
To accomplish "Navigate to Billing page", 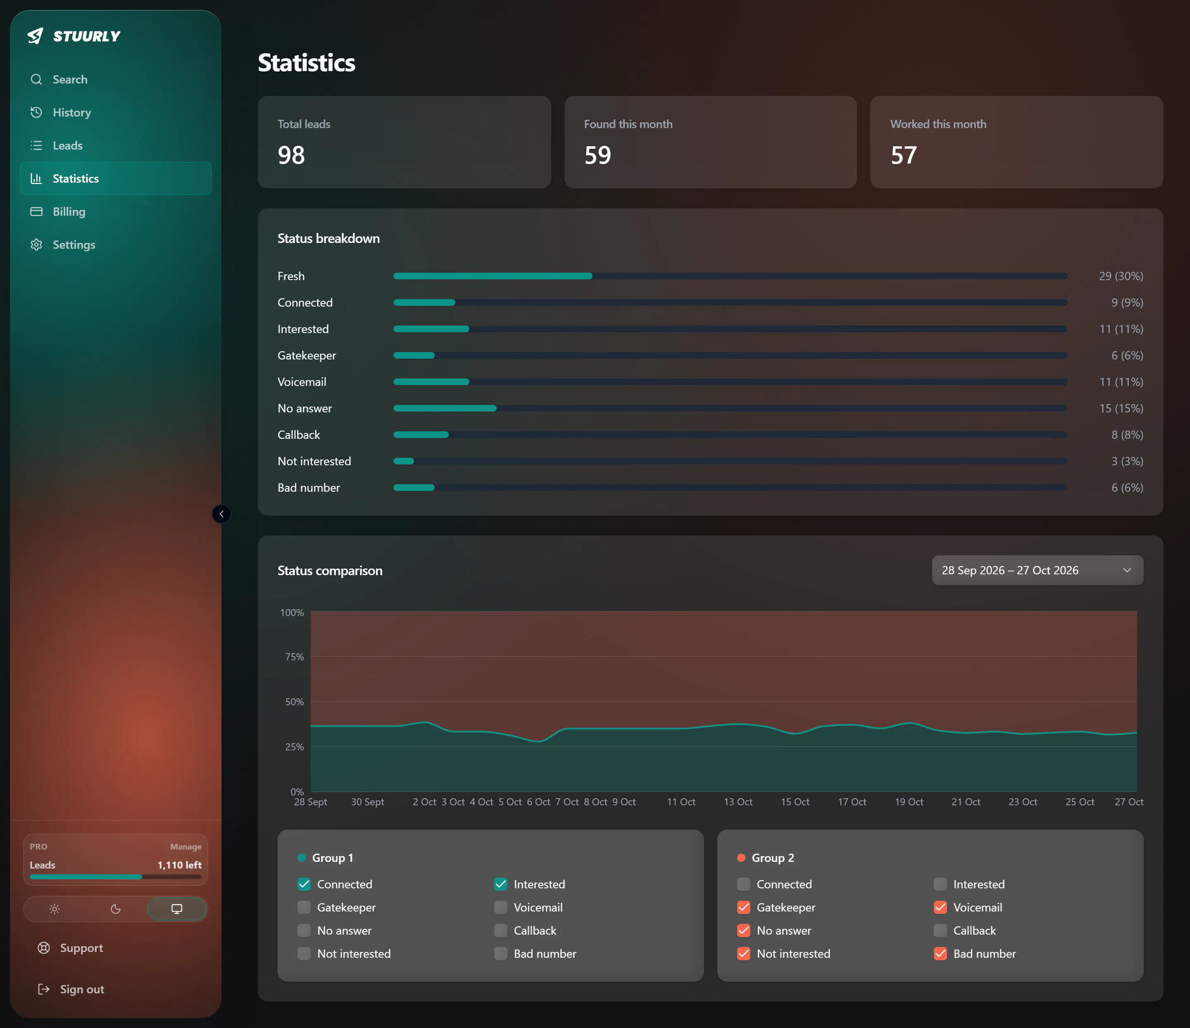I will pos(115,211).
